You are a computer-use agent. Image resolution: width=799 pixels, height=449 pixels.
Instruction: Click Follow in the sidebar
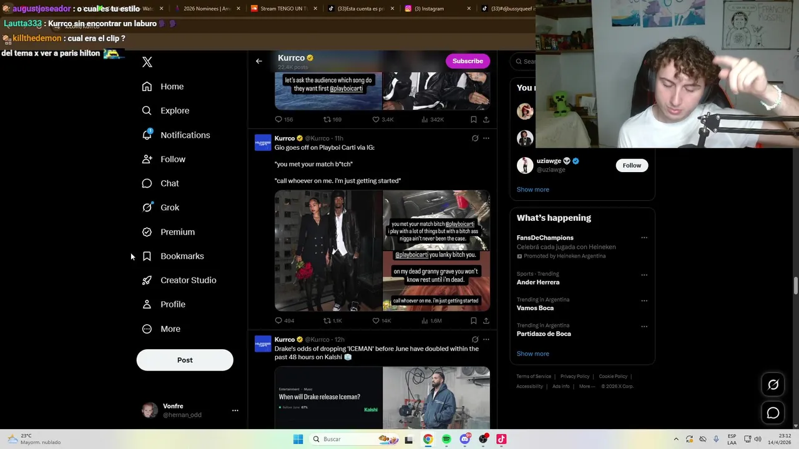(164, 160)
